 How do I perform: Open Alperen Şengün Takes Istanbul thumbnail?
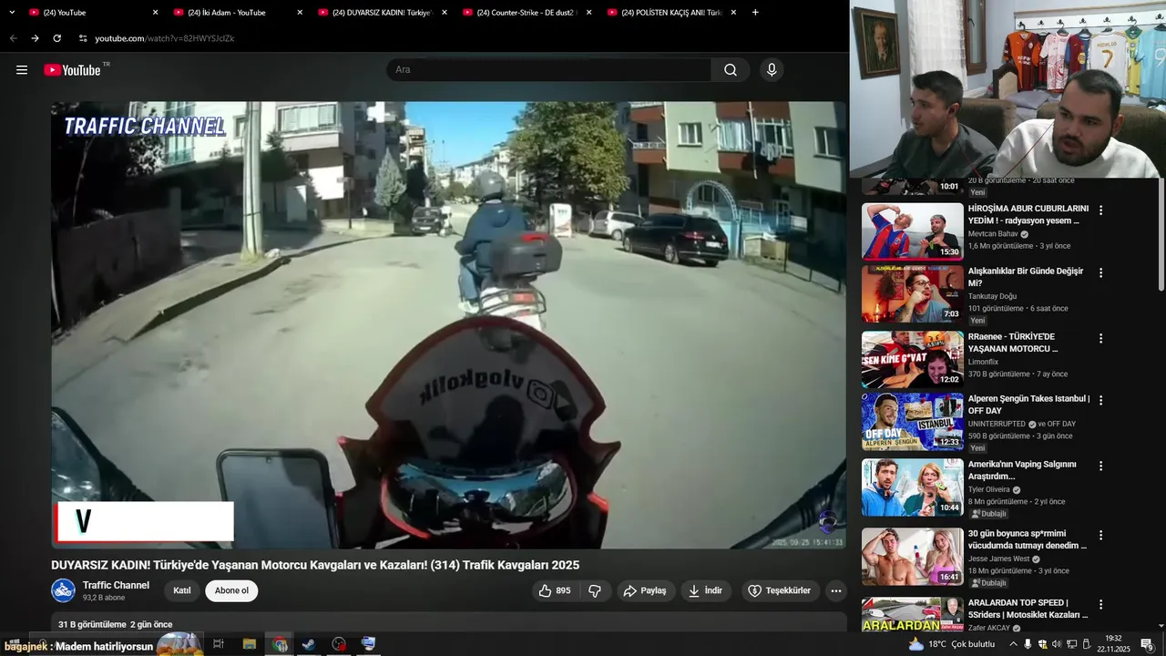(x=912, y=422)
